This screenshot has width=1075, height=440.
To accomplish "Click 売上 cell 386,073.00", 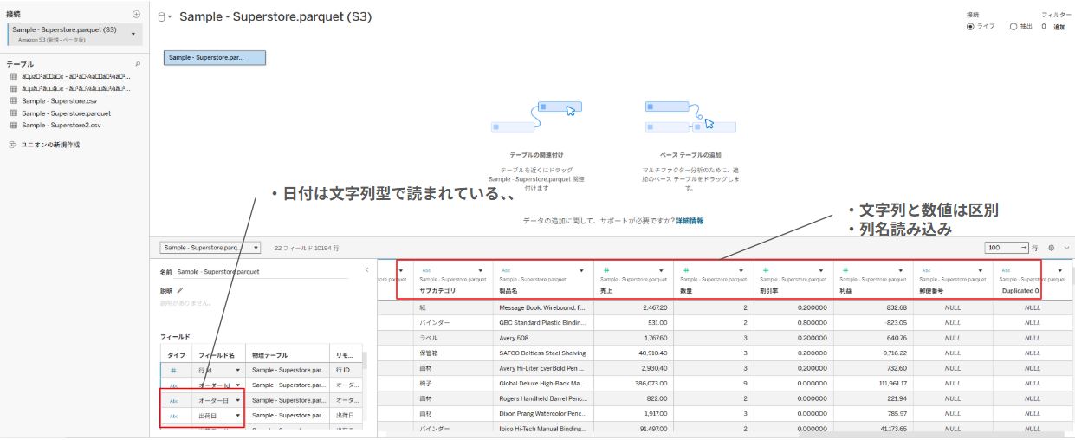I will pos(632,383).
